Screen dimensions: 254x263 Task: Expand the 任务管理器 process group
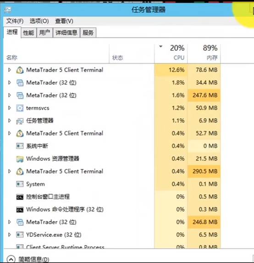[x=10, y=121]
